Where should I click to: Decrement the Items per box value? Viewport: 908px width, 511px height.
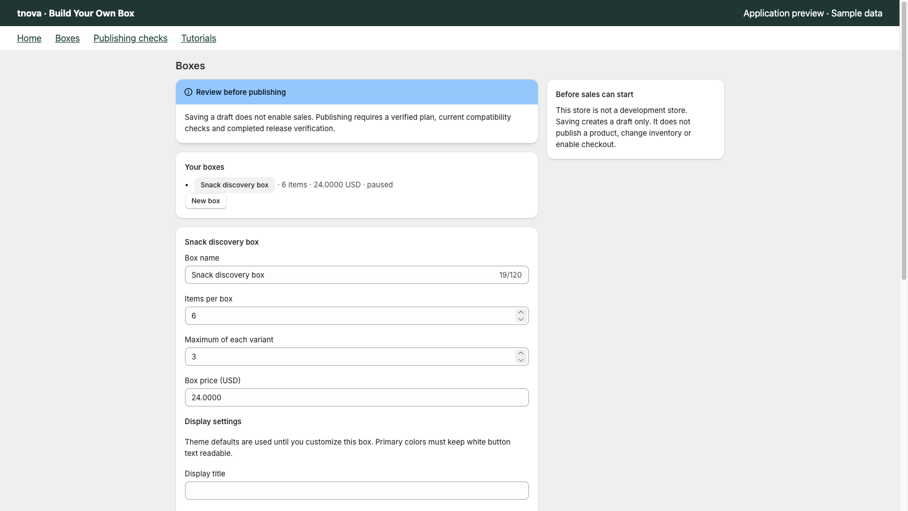521,319
